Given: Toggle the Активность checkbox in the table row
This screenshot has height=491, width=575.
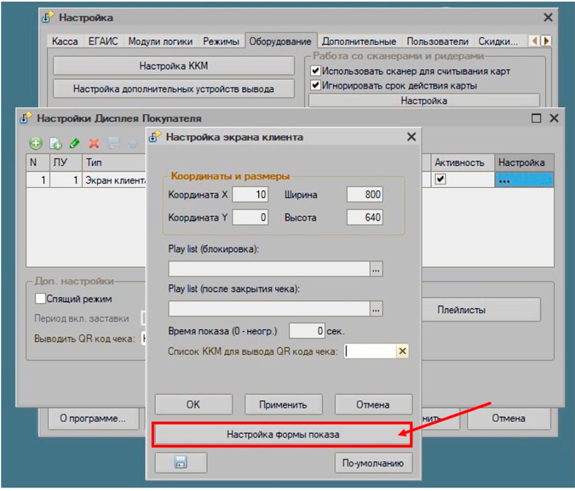Looking at the screenshot, I should [440, 179].
